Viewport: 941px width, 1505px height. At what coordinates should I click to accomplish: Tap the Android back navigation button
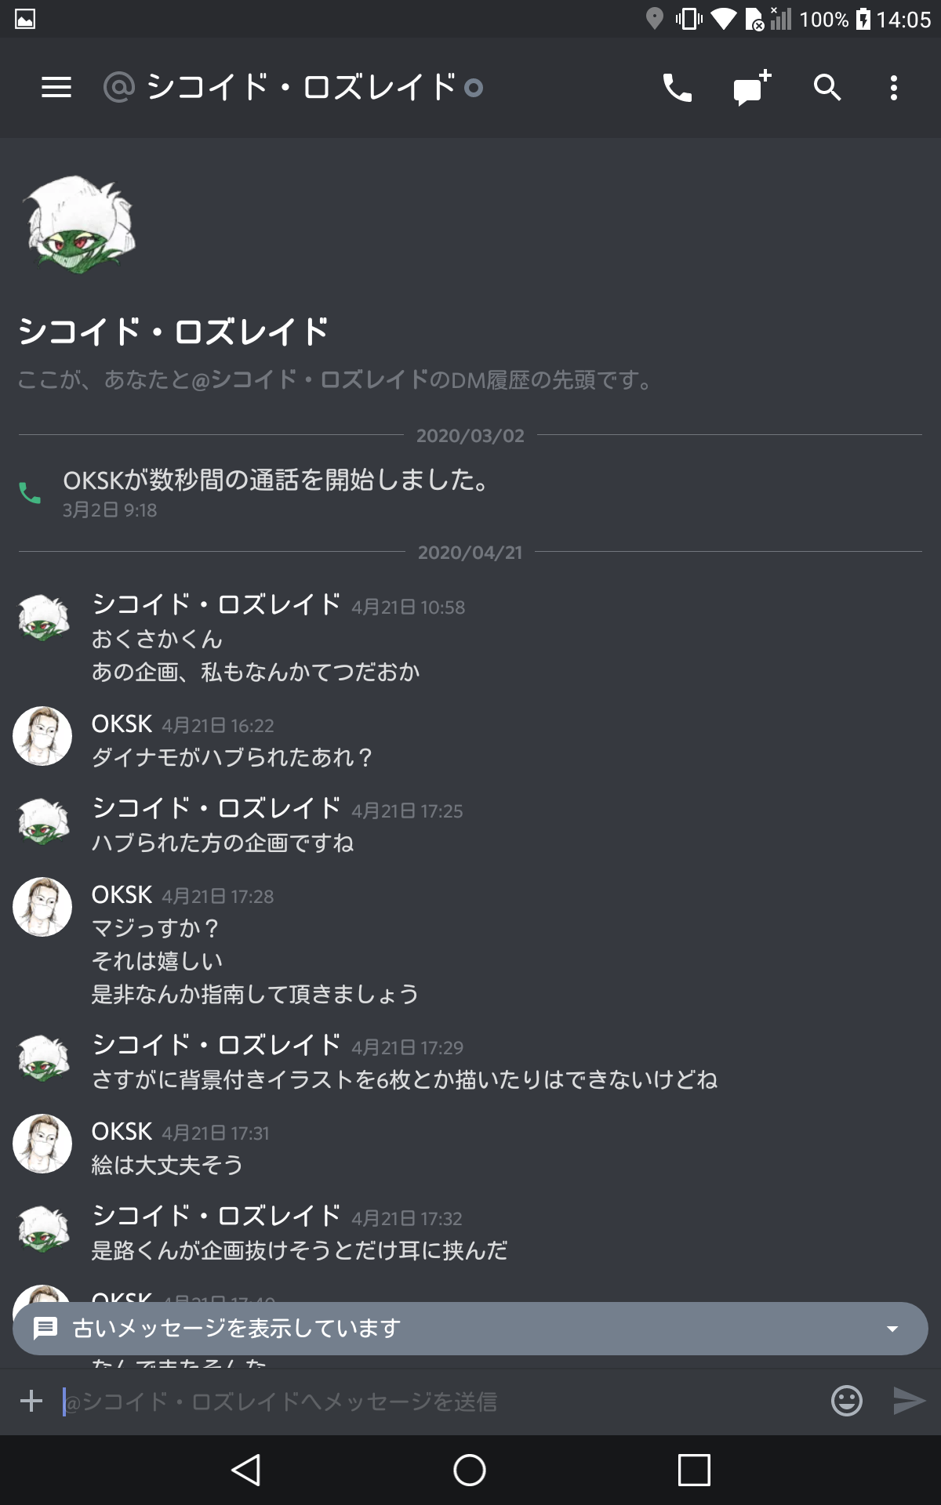tap(246, 1470)
